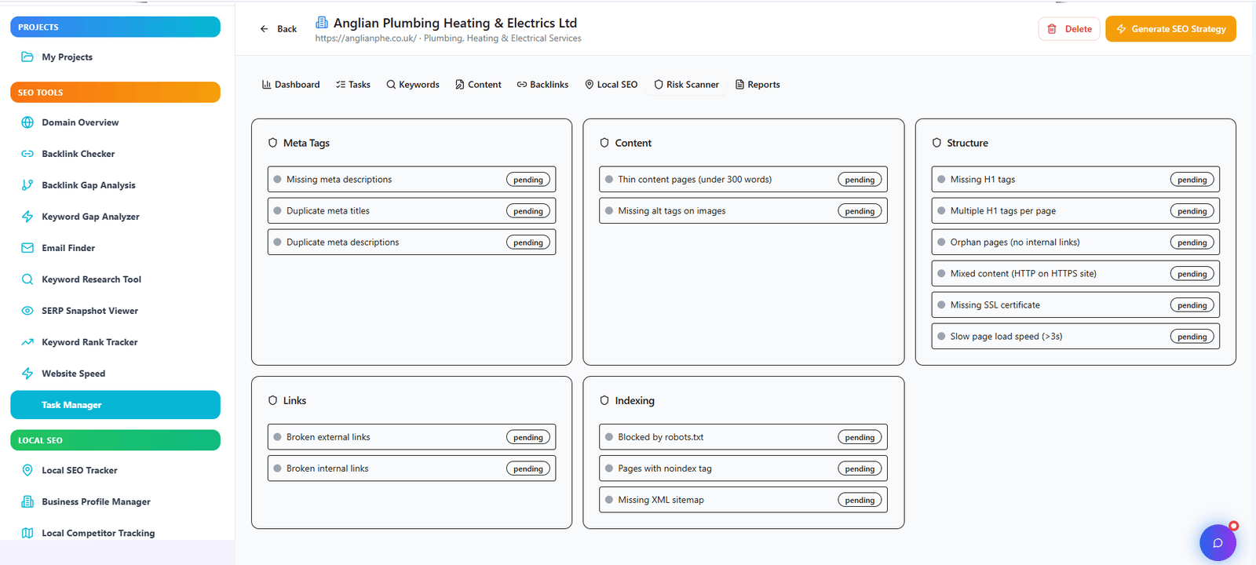The image size is (1256, 565).
Task: Click the Broken external links text
Action: pyautogui.click(x=328, y=437)
